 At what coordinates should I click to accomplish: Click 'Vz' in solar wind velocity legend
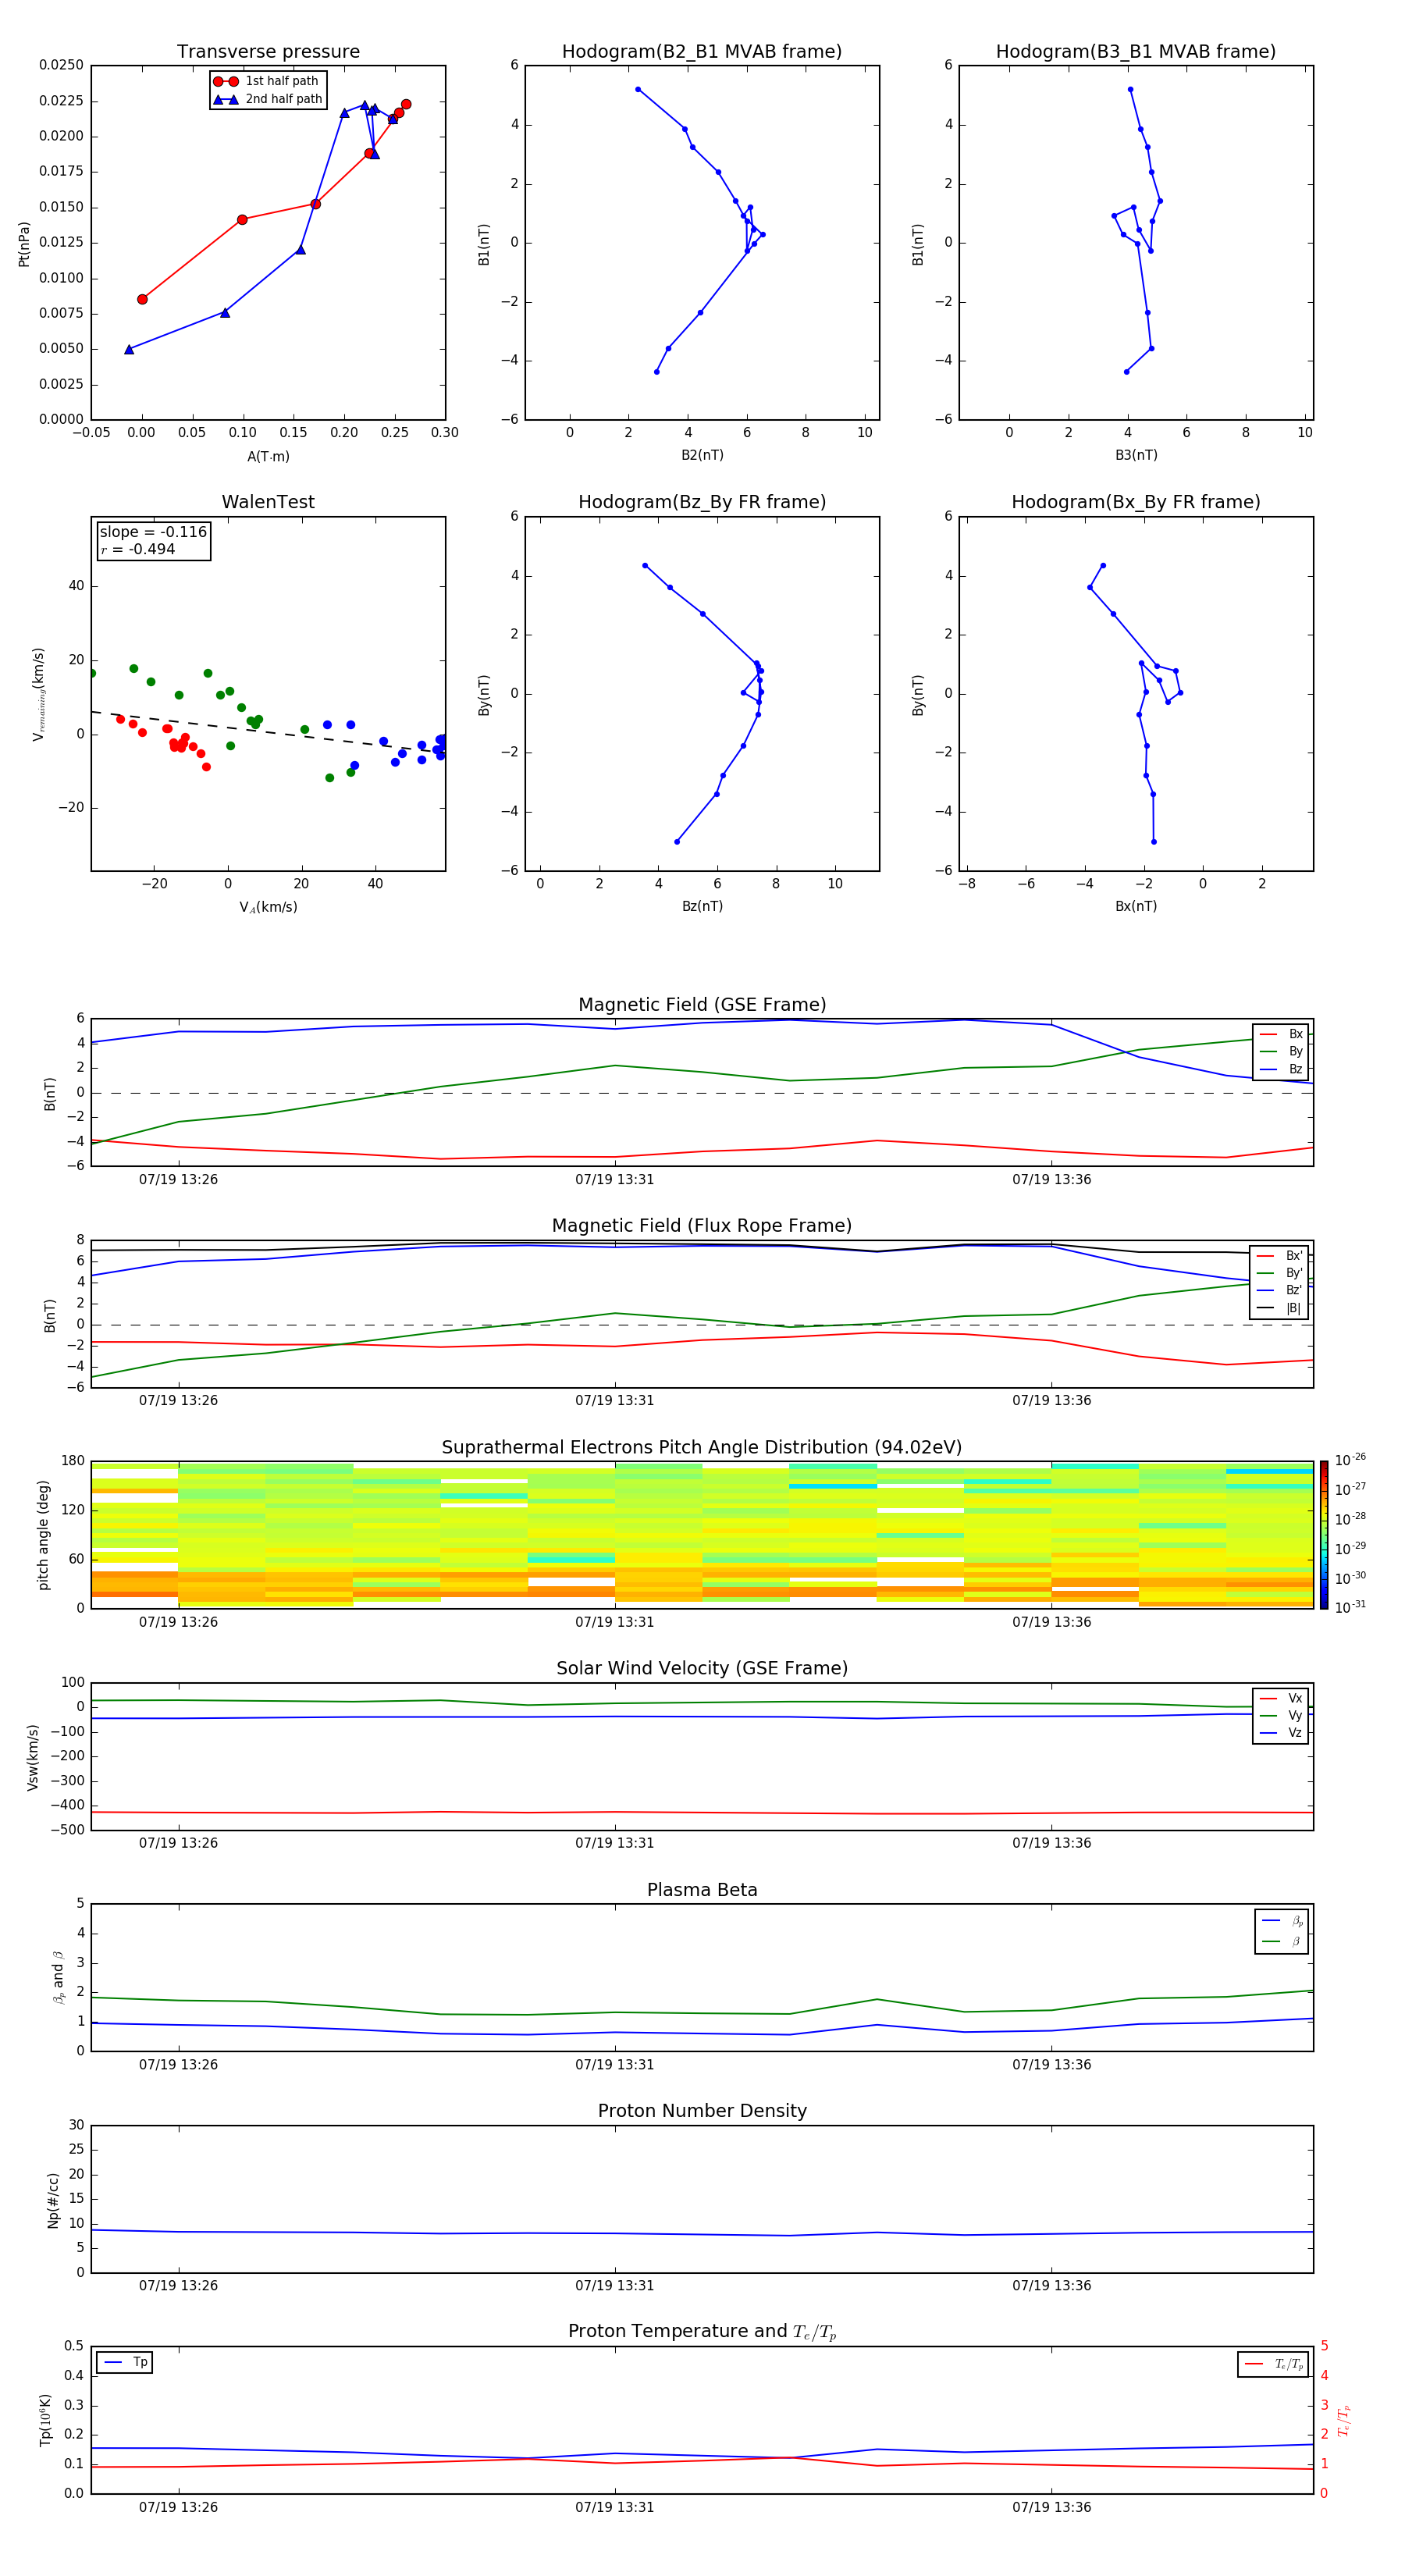(1281, 1733)
